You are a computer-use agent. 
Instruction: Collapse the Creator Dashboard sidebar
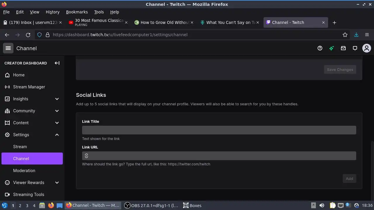[x=57, y=63]
